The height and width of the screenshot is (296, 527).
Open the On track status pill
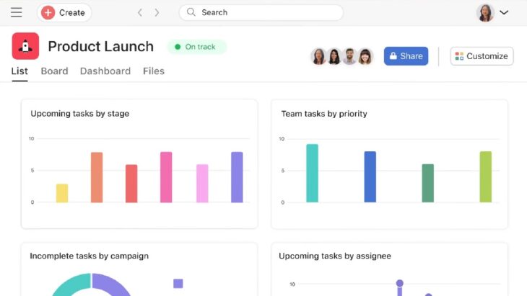pyautogui.click(x=197, y=47)
